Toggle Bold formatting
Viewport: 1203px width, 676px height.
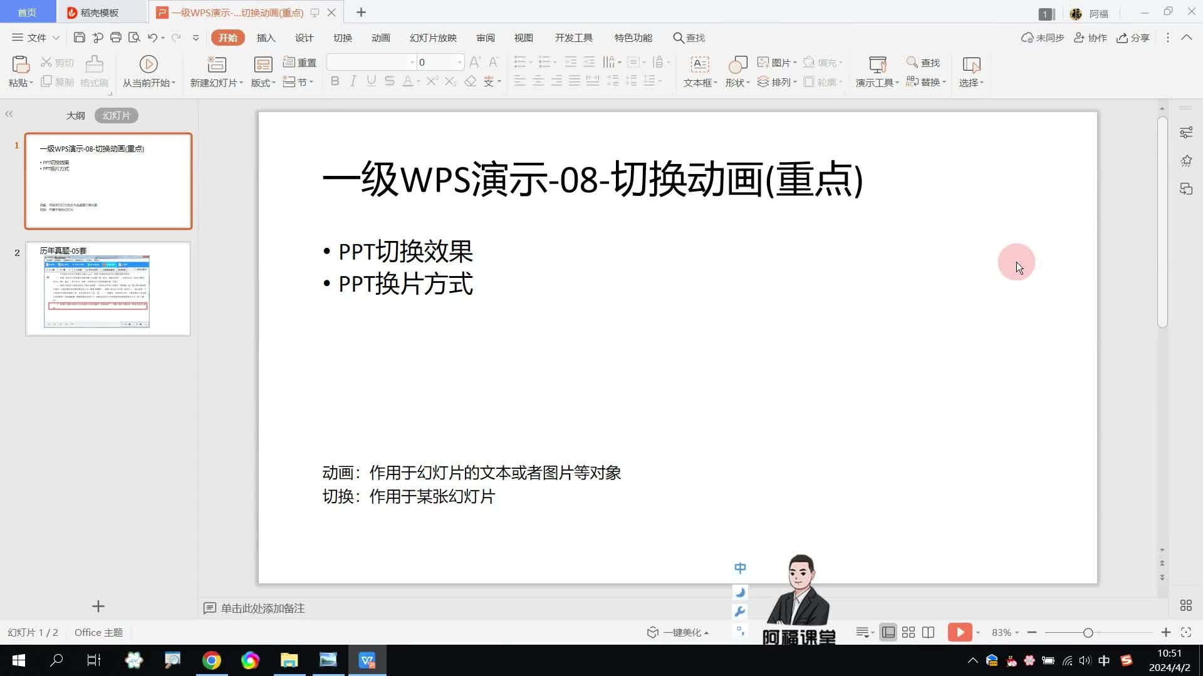(335, 81)
